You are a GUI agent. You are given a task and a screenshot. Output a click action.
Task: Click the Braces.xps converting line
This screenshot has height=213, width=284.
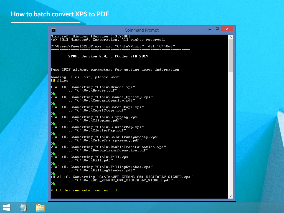point(93,87)
